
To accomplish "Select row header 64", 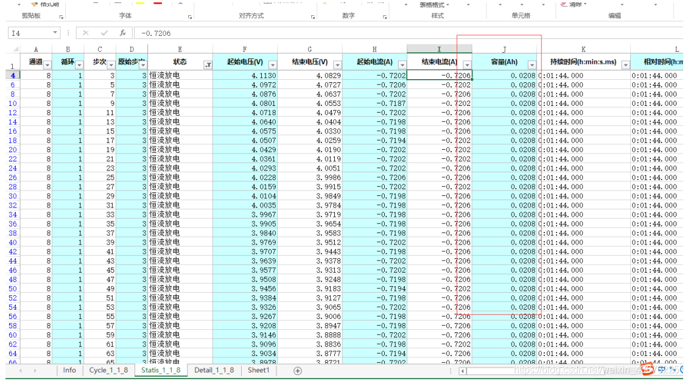I will (x=13, y=354).
